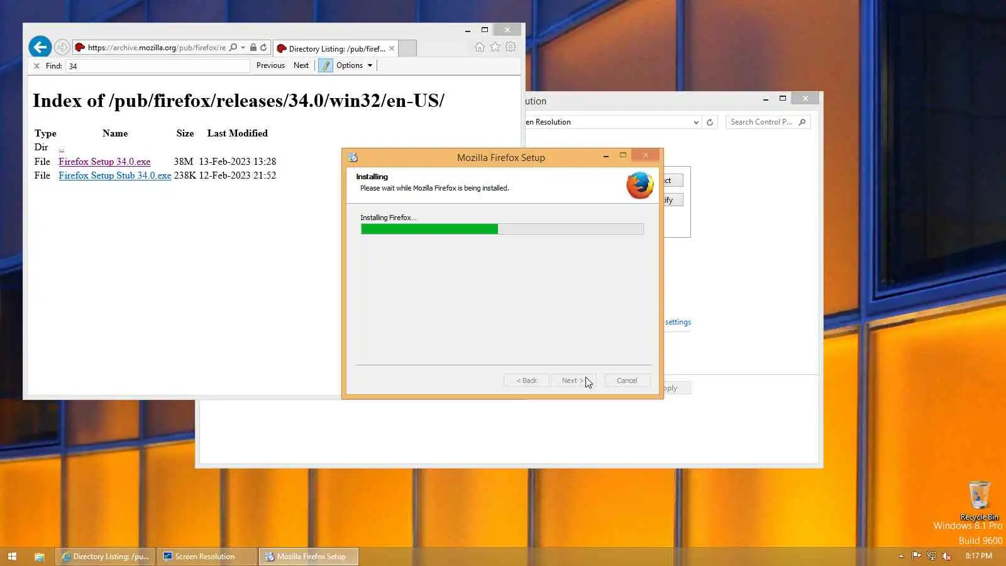
Task: Open the Windows Start button
Action: [12, 557]
